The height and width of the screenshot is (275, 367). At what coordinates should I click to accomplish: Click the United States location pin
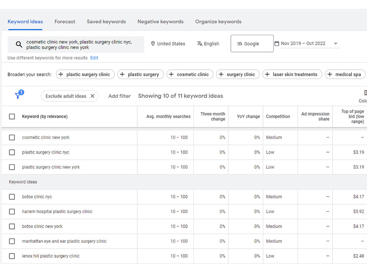point(153,44)
